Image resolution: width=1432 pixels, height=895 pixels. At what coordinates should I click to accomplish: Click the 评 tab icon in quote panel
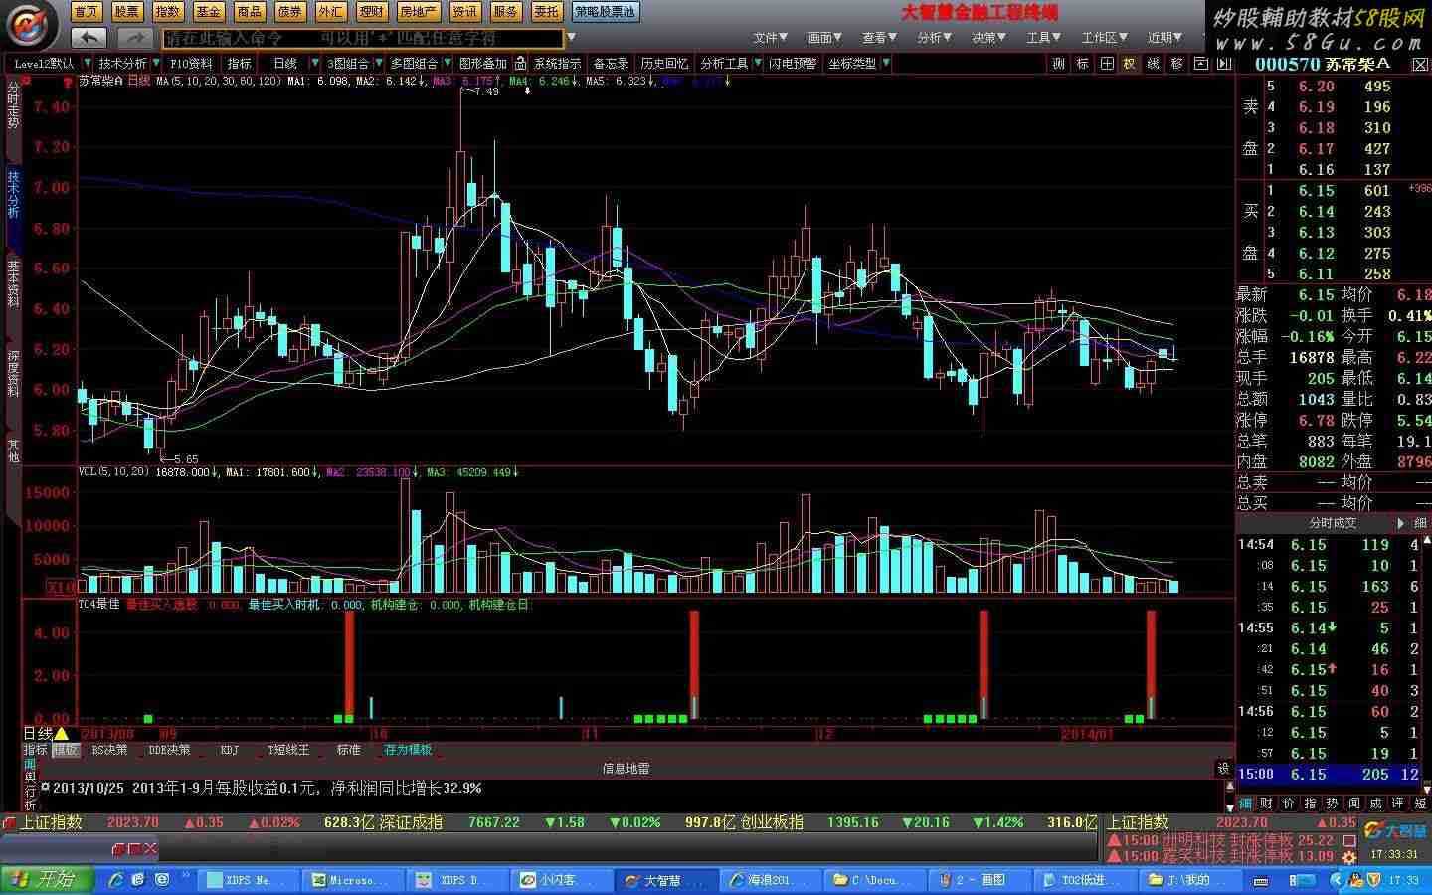(x=1398, y=803)
